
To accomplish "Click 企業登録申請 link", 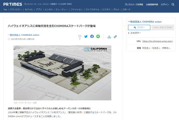I will (152, 4).
